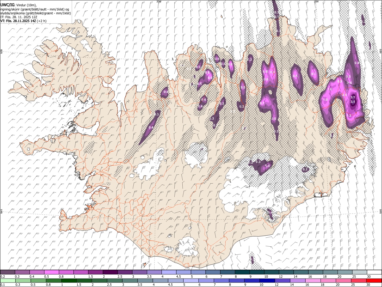Click the 1.2 precipitation value in east Iceland

(x=349, y=115)
